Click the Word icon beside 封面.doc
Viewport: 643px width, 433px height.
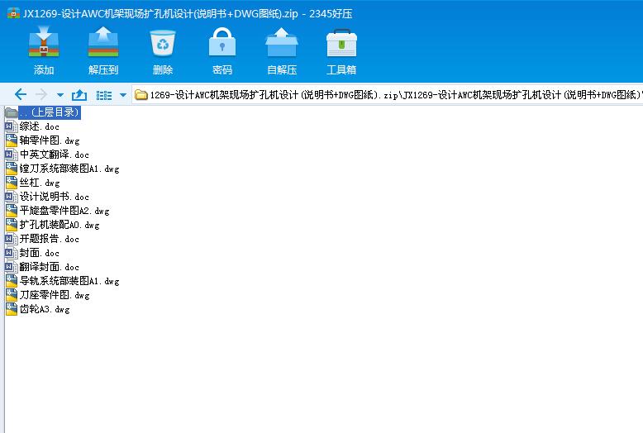coord(12,253)
